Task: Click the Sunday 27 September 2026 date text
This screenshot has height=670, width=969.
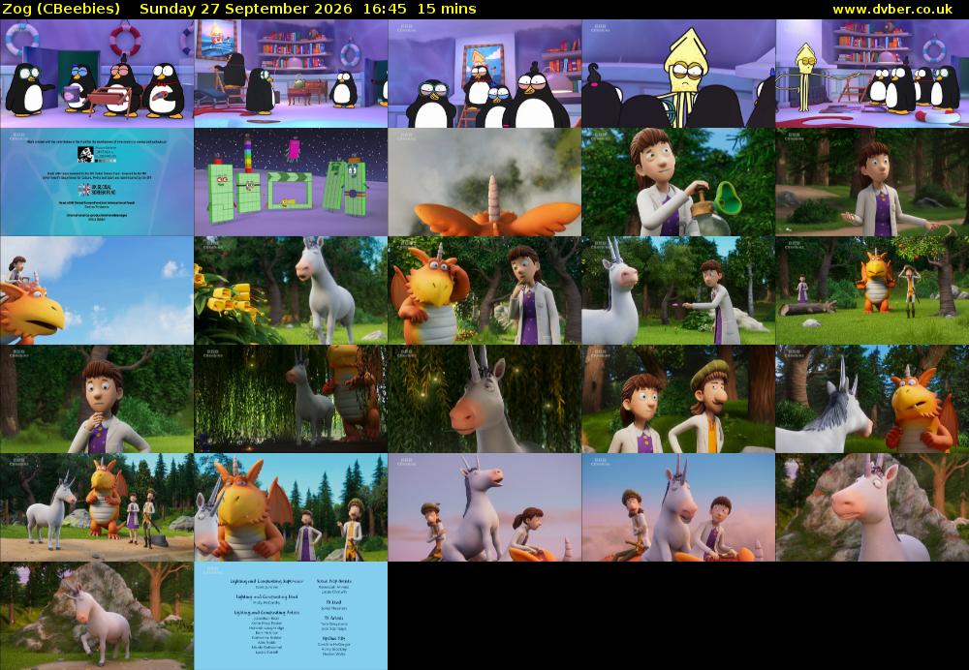Action: [246, 9]
